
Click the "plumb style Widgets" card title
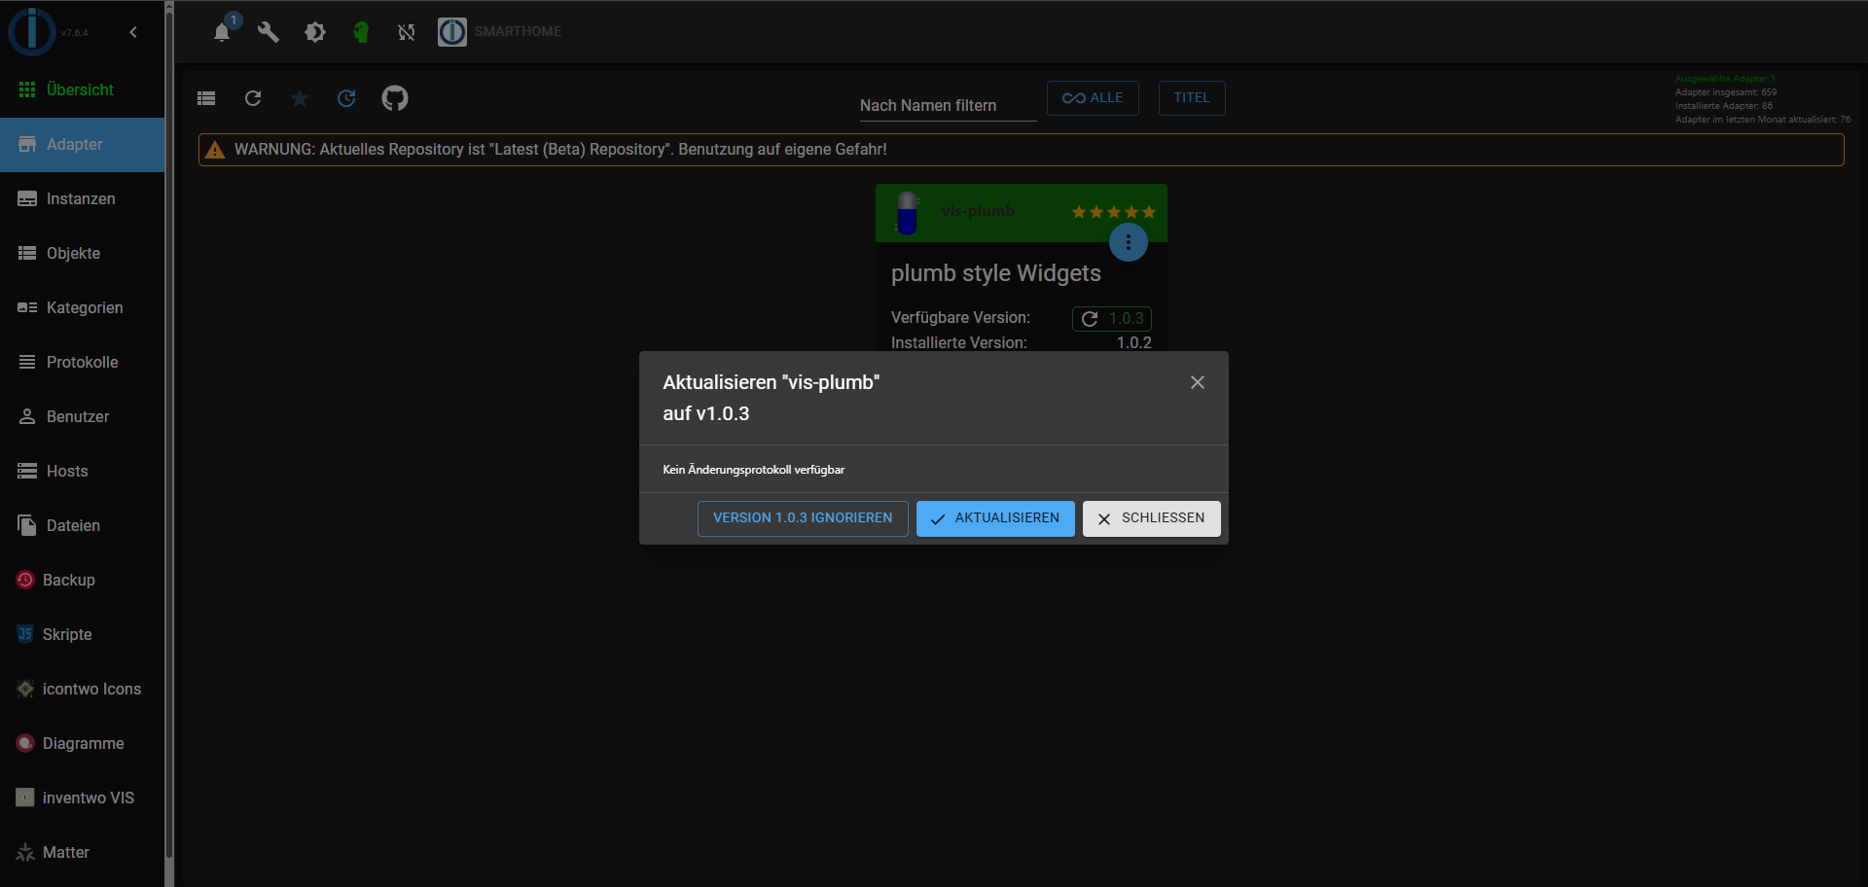click(x=996, y=273)
